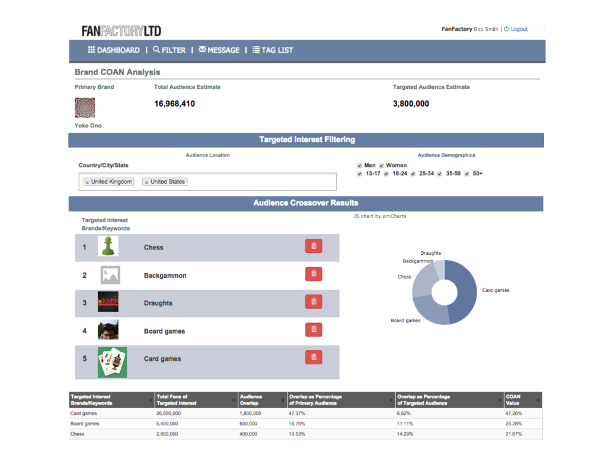Toggle the 18-24 age checkbox
The height and width of the screenshot is (455, 607).
(x=386, y=174)
